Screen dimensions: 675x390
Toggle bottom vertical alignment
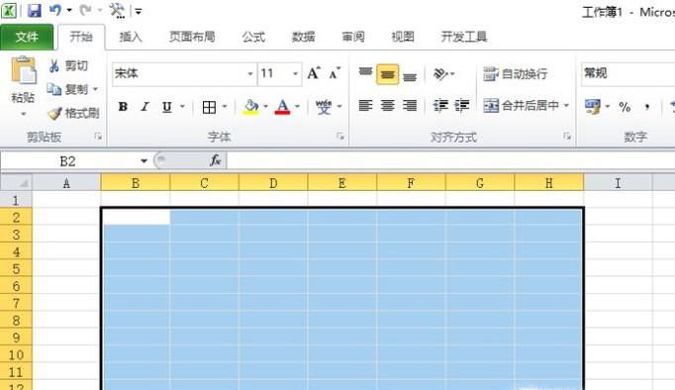[x=410, y=76]
